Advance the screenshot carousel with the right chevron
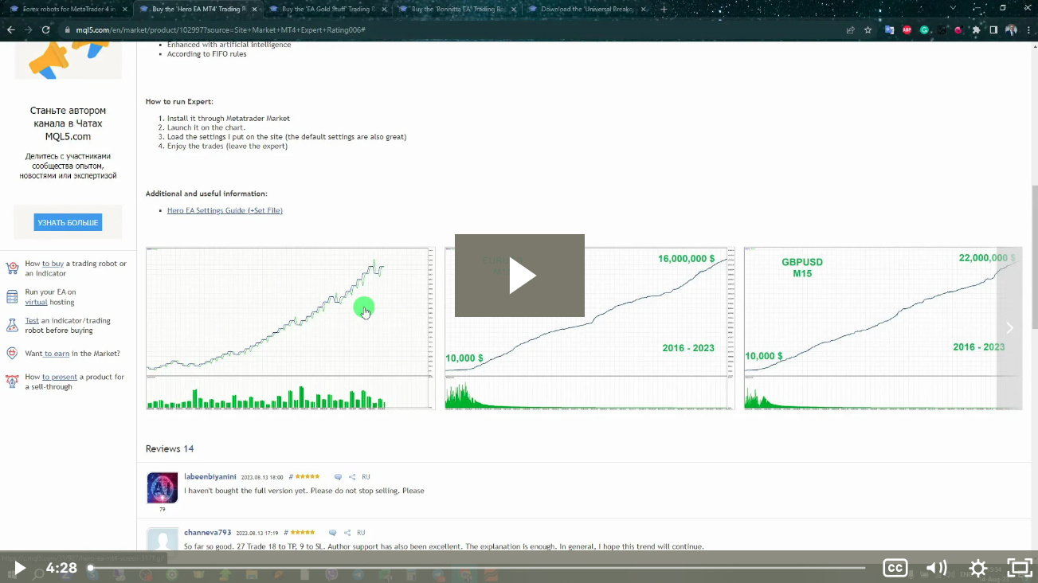This screenshot has height=583, width=1038. coord(1009,327)
